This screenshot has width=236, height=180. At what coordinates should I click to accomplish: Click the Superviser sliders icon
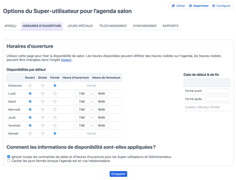[191, 6]
